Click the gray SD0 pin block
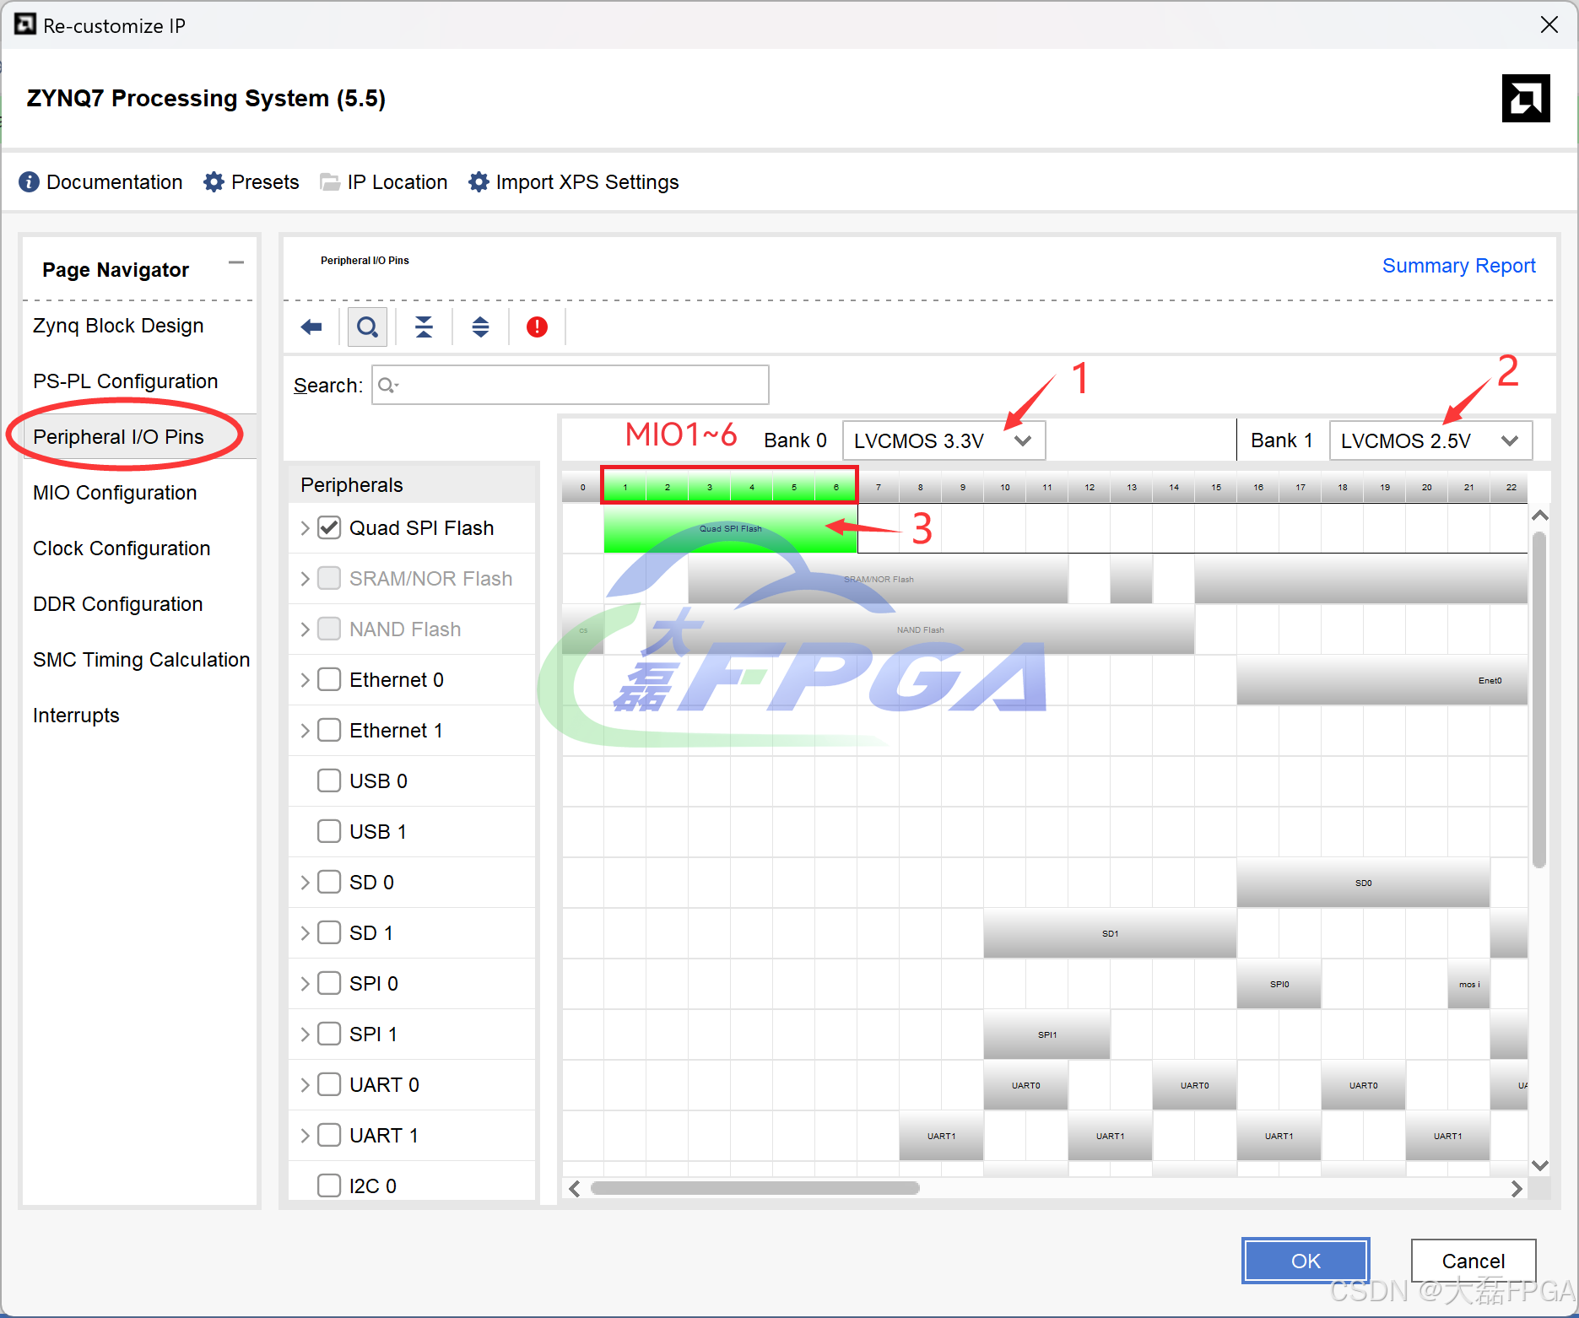 point(1363,883)
